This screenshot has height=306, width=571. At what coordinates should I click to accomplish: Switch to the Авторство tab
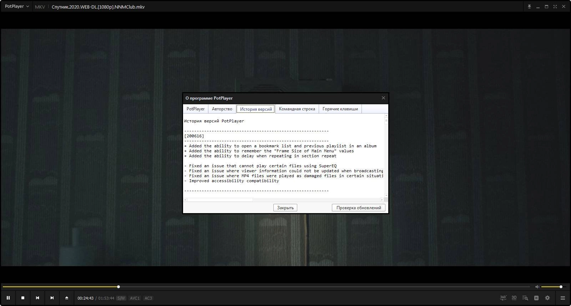click(222, 109)
